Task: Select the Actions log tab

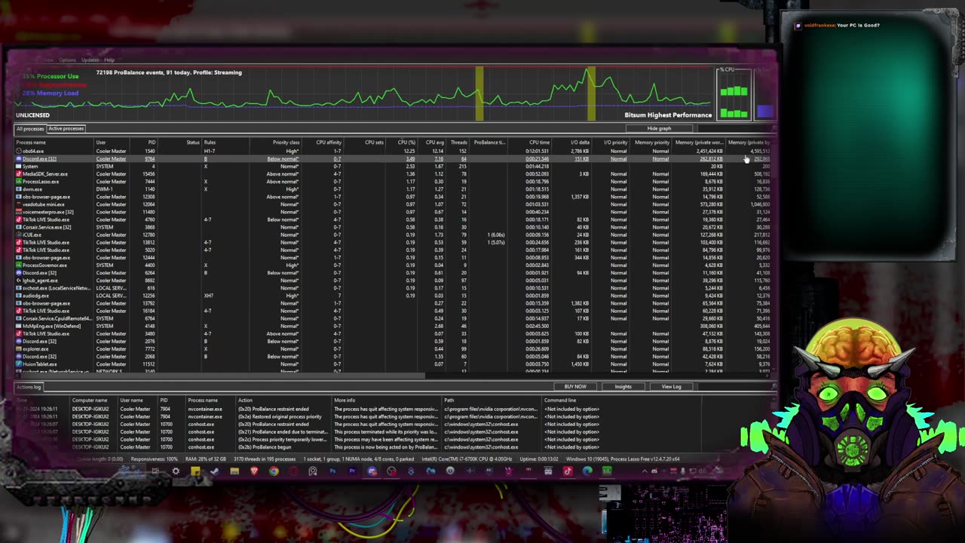Action: point(29,387)
